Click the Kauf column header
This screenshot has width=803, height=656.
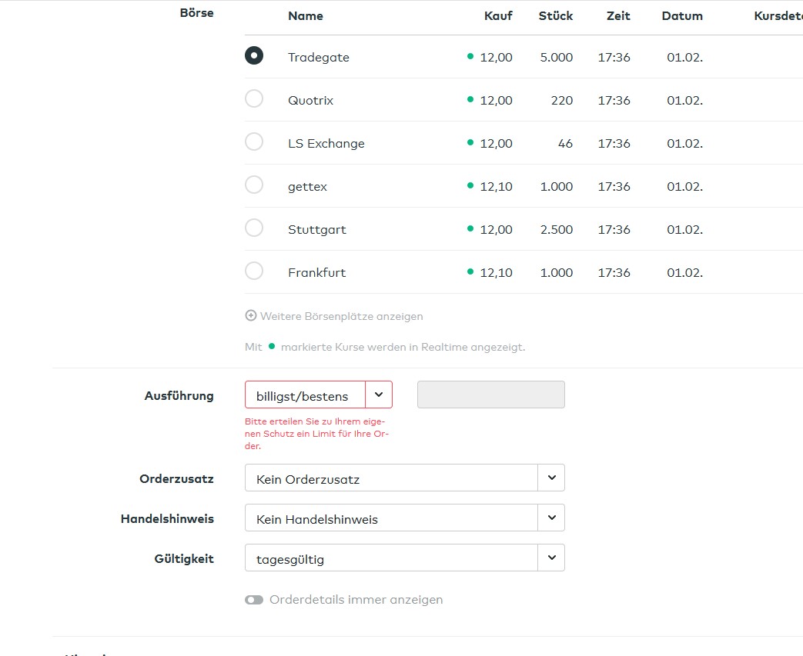coord(498,16)
